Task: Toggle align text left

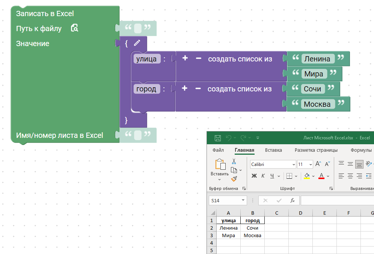Action: coord(341,176)
